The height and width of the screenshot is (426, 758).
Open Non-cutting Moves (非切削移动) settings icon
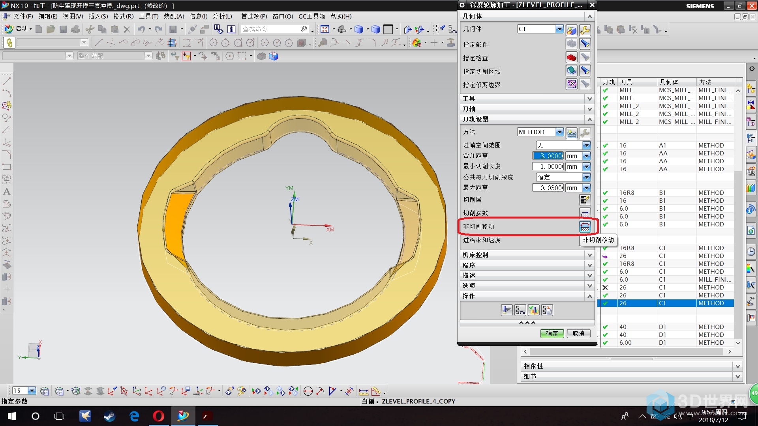585,226
